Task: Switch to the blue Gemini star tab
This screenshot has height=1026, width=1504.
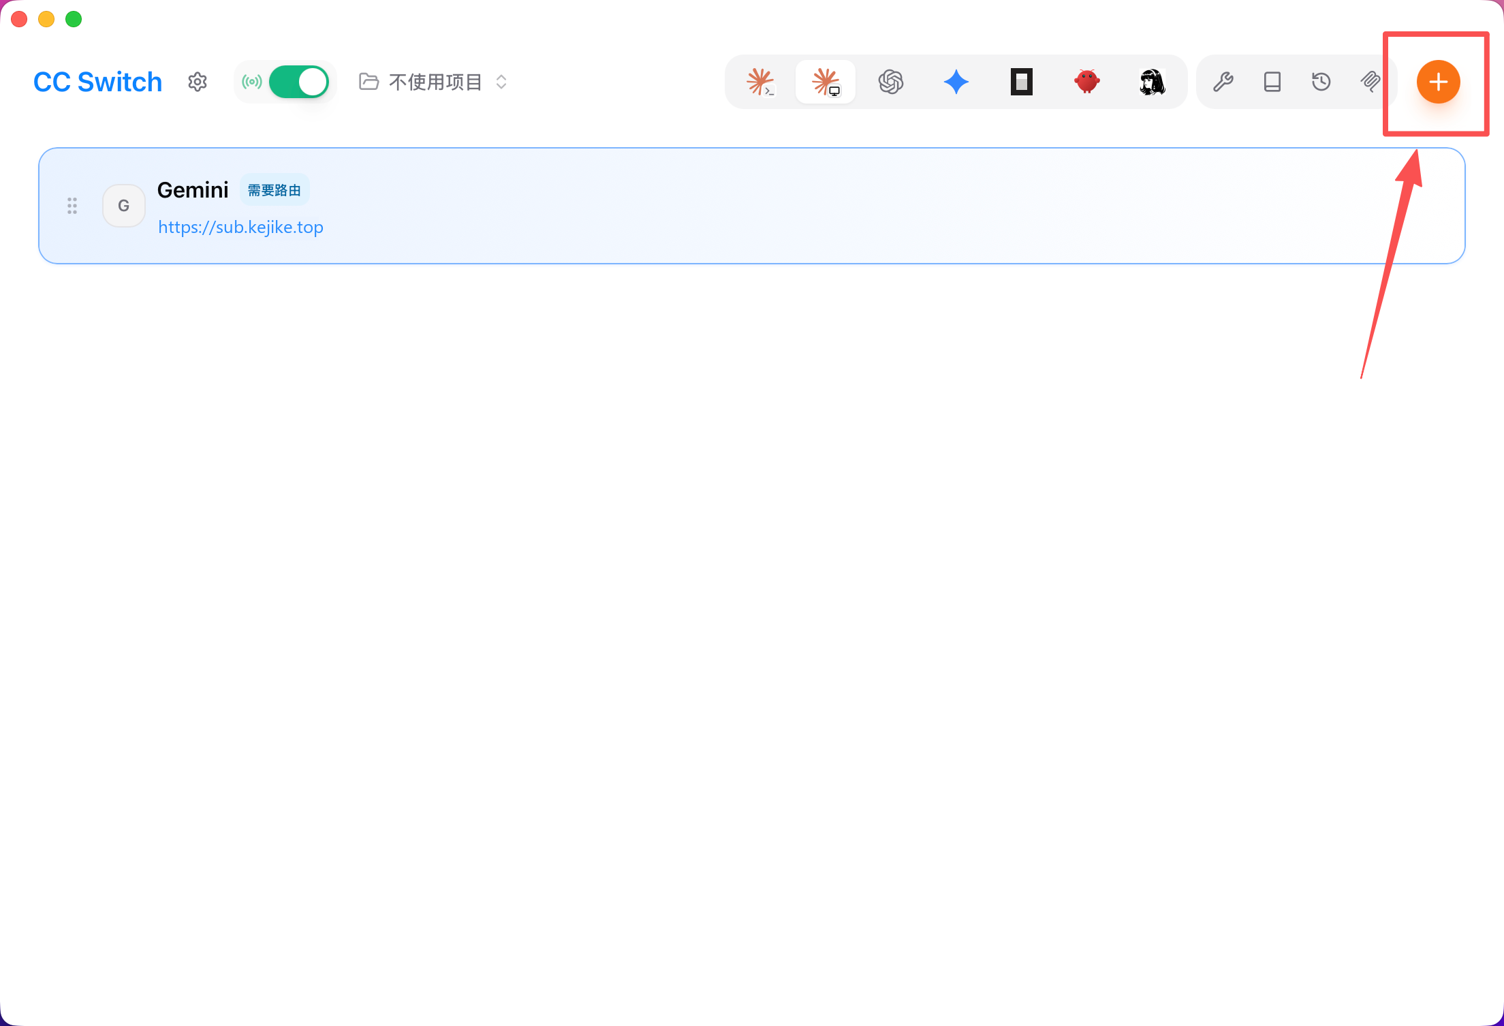Action: pos(956,82)
